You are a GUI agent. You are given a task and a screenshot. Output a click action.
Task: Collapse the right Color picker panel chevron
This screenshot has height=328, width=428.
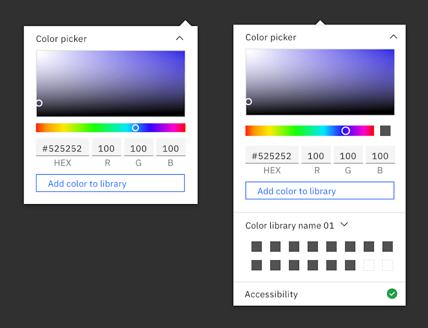coord(393,37)
